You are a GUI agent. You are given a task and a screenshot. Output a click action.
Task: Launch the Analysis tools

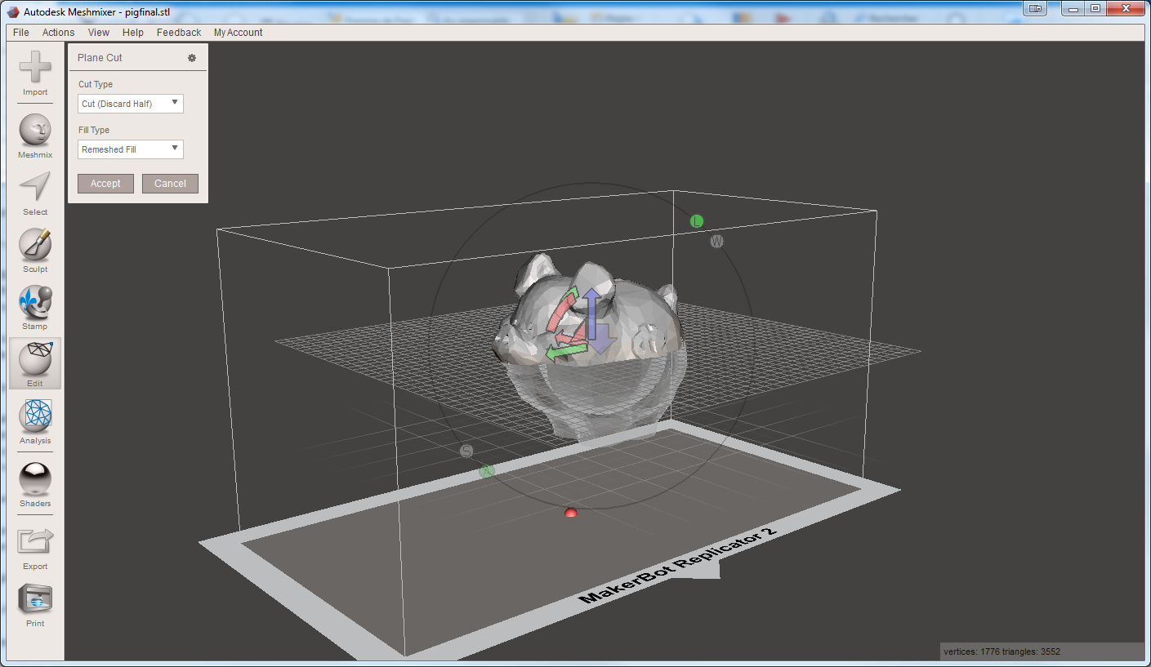[35, 422]
